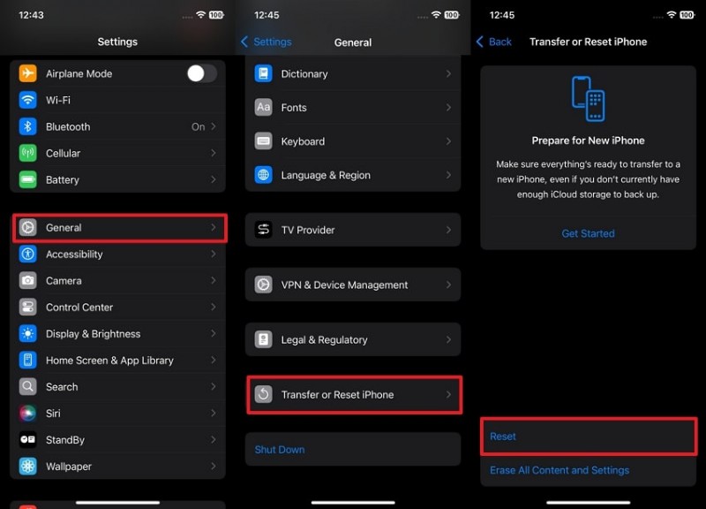Tap the Fonts Aa icon
The width and height of the screenshot is (706, 509).
(x=263, y=107)
